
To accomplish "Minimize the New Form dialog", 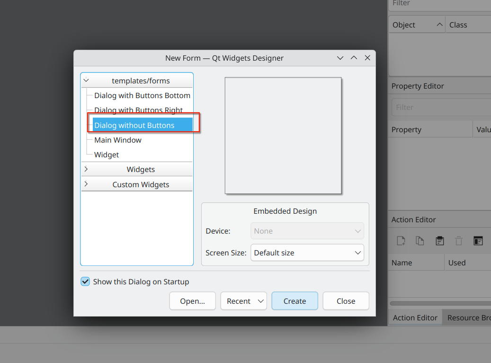I will 340,58.
